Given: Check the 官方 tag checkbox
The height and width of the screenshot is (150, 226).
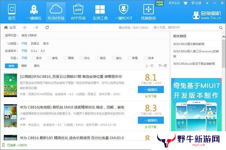Looking at the screenshot, I should (x=34, y=58).
